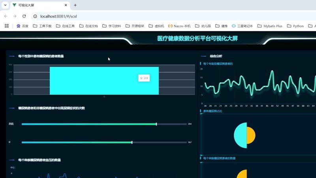Click the 患有糖尿病占比 subtitle

point(213,111)
